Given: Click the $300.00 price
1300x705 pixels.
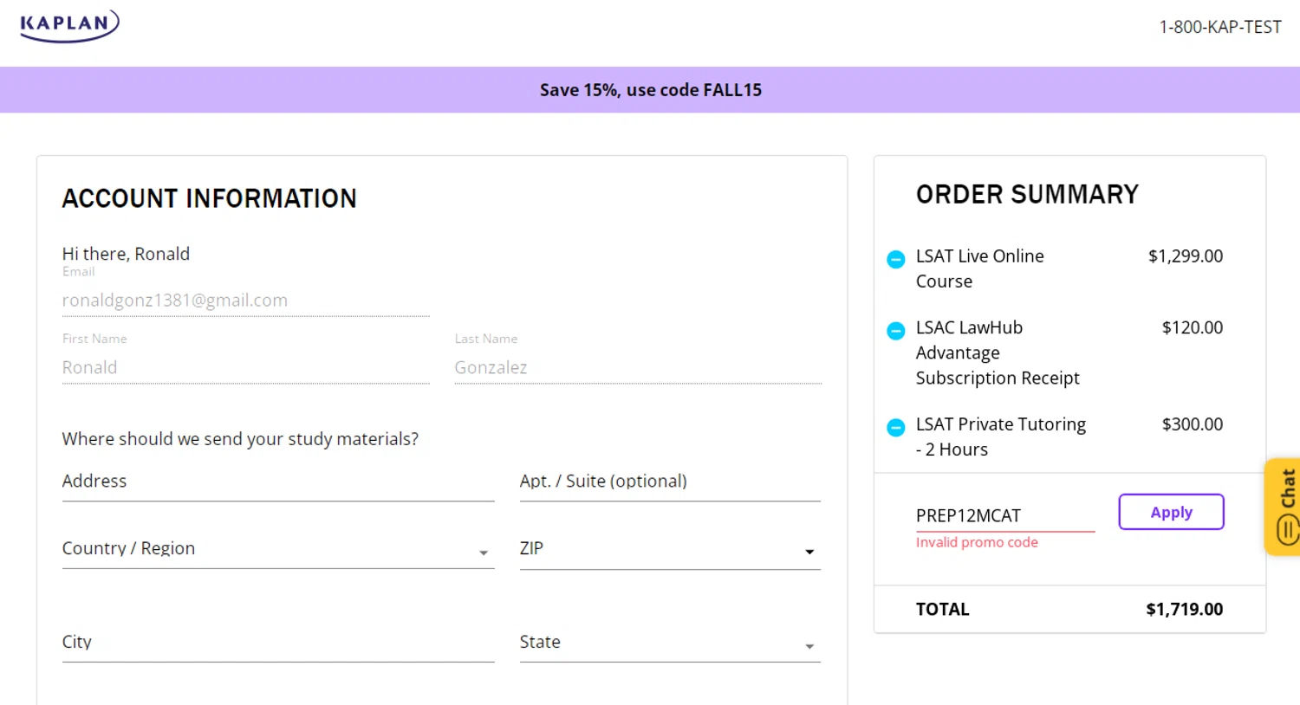Looking at the screenshot, I should coord(1193,424).
